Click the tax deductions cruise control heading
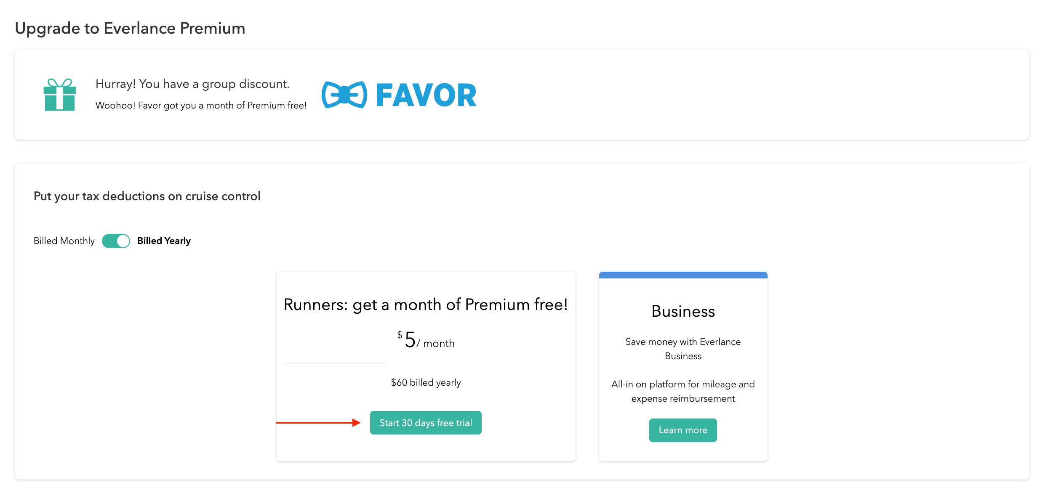Image resolution: width=1045 pixels, height=482 pixels. pos(147,196)
